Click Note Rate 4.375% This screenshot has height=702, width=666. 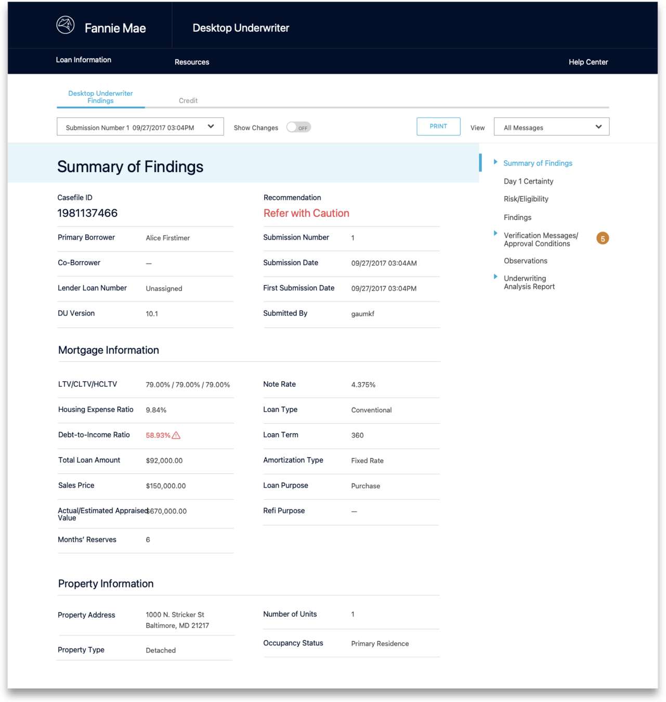pyautogui.click(x=363, y=385)
